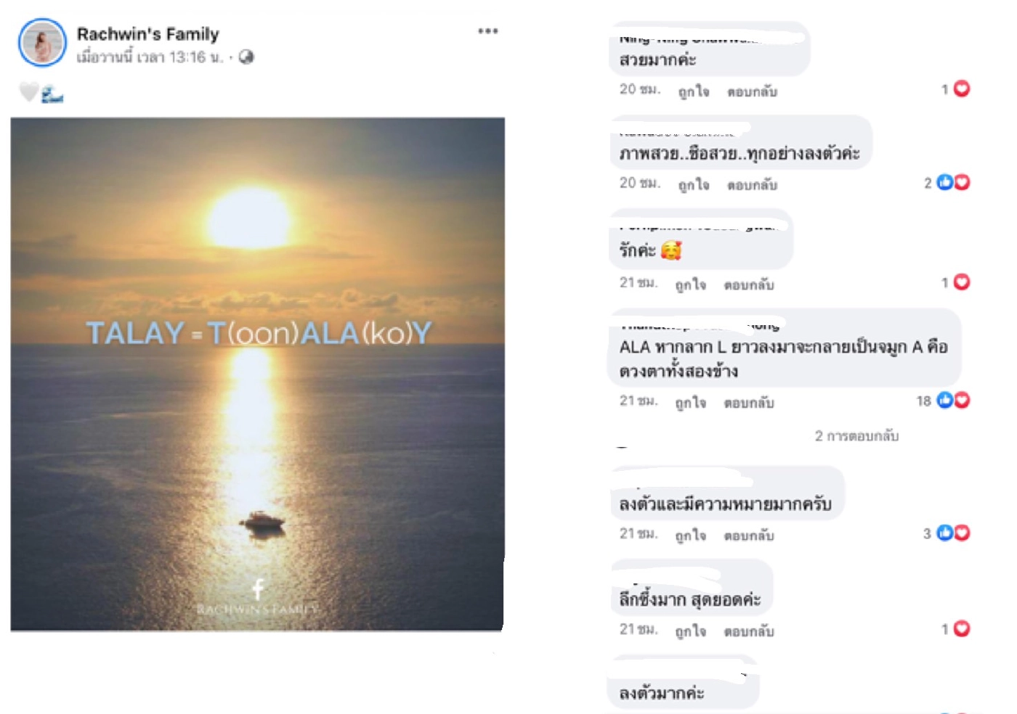Viewport: 1017px width, 714px height.
Task: Open the post timestamp เมื่อวานนี้ เวลา 13:16 น.
Action: [150, 57]
